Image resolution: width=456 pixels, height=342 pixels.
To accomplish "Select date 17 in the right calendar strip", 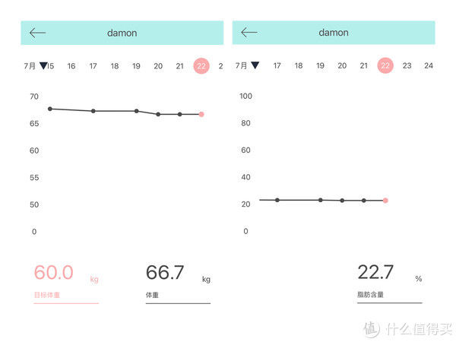I will pyautogui.click(x=277, y=66).
